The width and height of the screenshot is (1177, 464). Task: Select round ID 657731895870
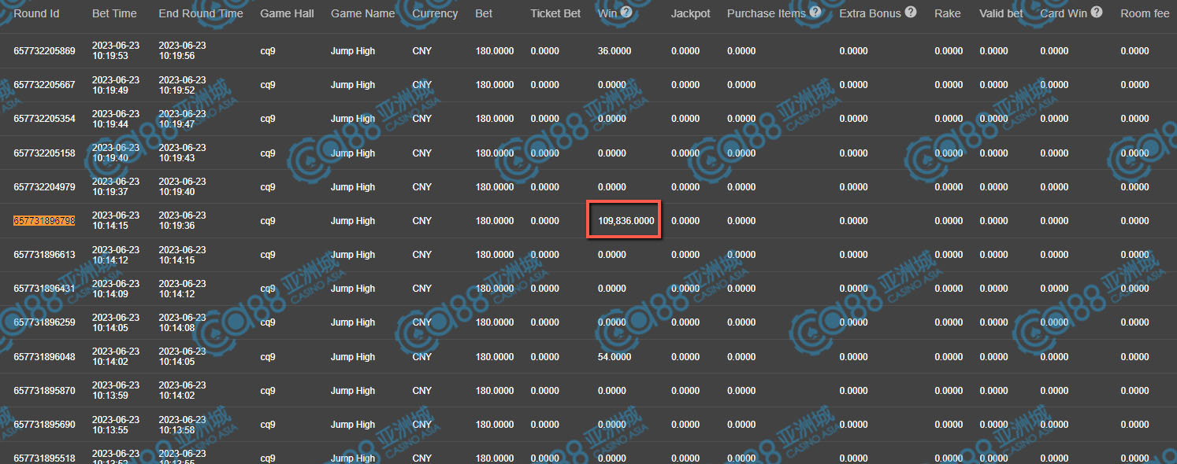(x=44, y=391)
